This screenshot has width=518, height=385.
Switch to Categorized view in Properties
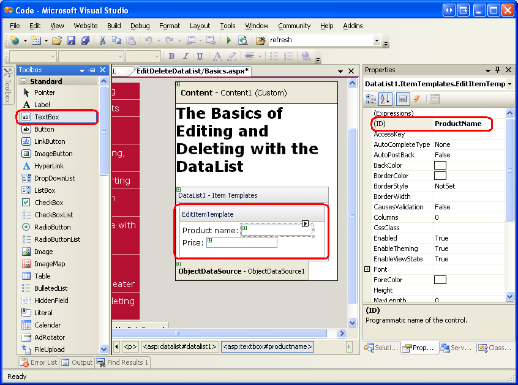372,99
